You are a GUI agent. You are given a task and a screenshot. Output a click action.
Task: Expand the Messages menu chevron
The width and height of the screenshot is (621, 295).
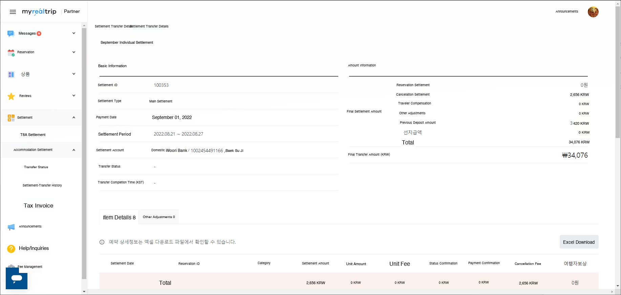(74, 33)
